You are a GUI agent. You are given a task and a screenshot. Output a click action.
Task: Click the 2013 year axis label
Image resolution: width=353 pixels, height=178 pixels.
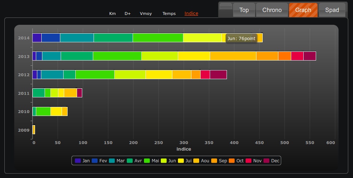[x=24, y=57]
